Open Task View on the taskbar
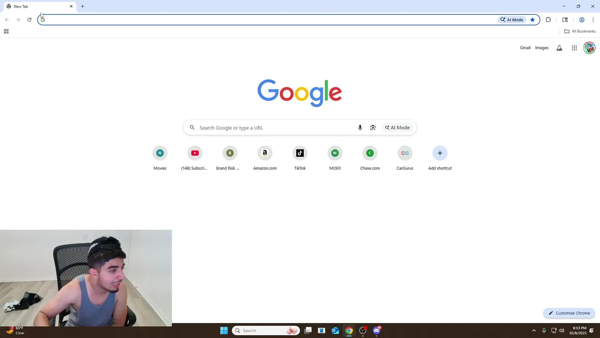 coord(308,330)
